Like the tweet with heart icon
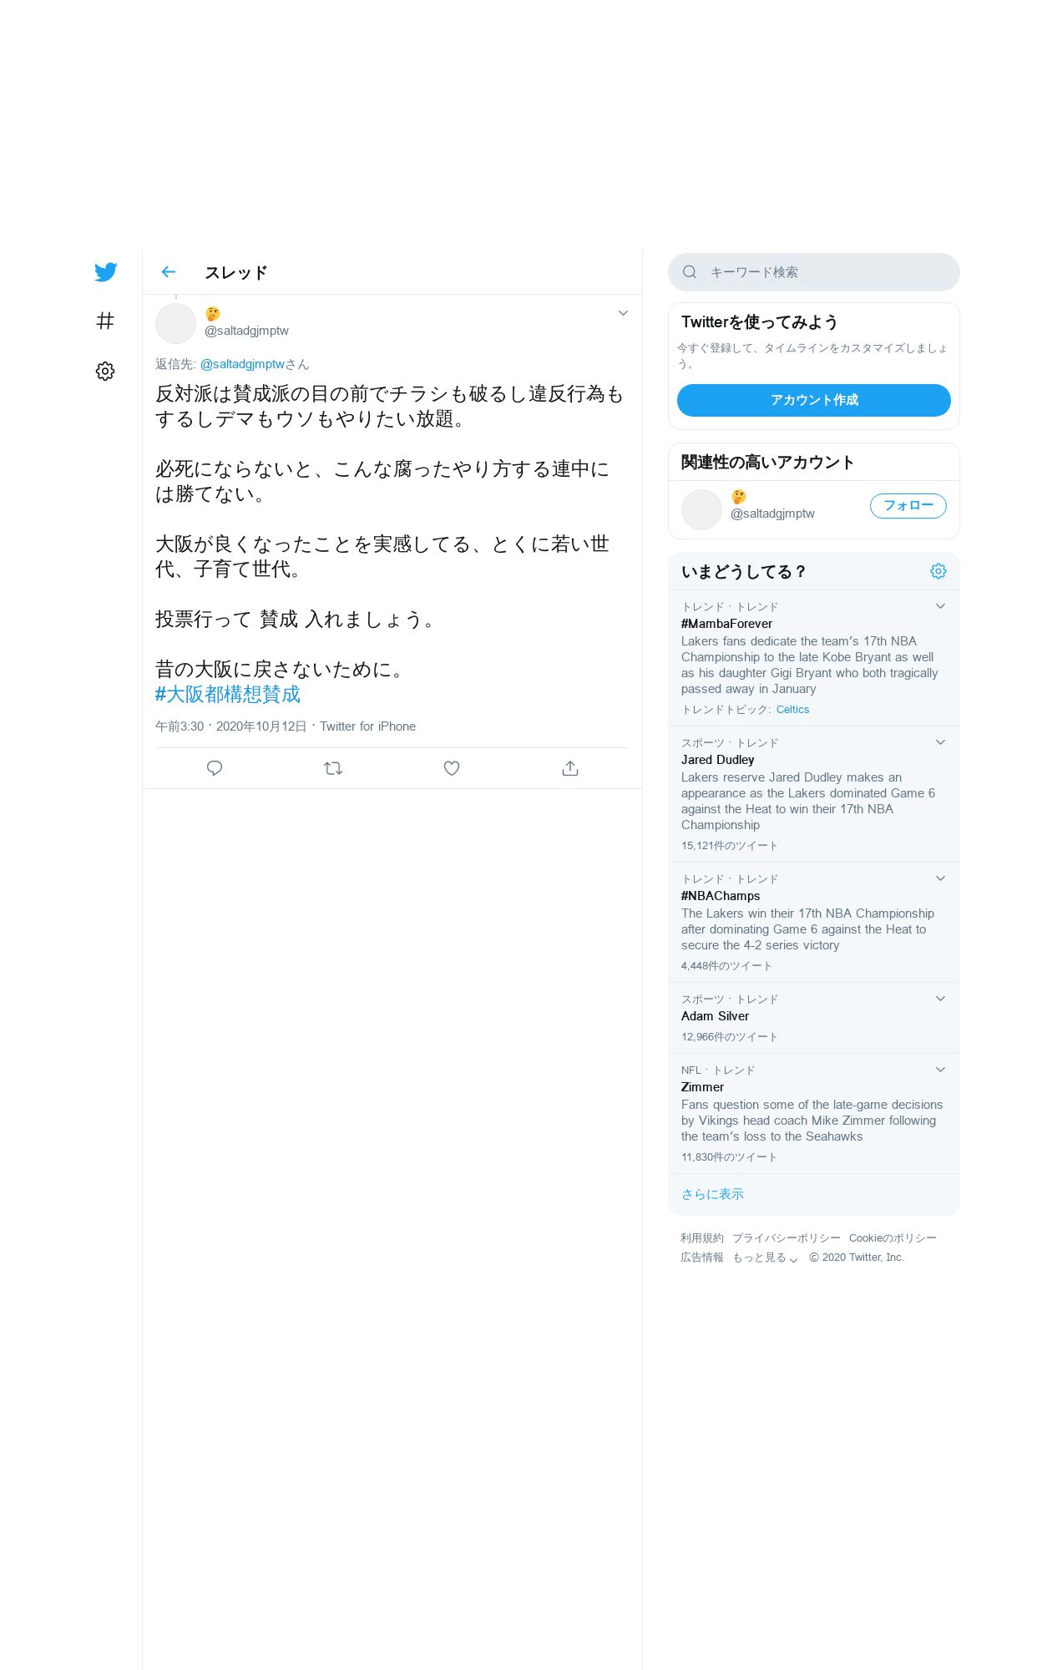 (x=452, y=768)
